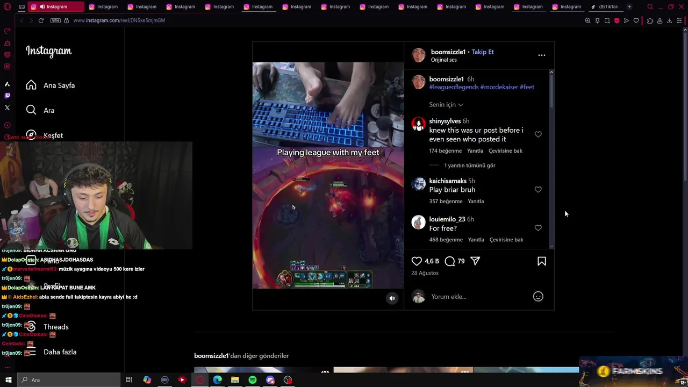Open the browser downloads icon
This screenshot has width=688, height=387.
tap(669, 20)
